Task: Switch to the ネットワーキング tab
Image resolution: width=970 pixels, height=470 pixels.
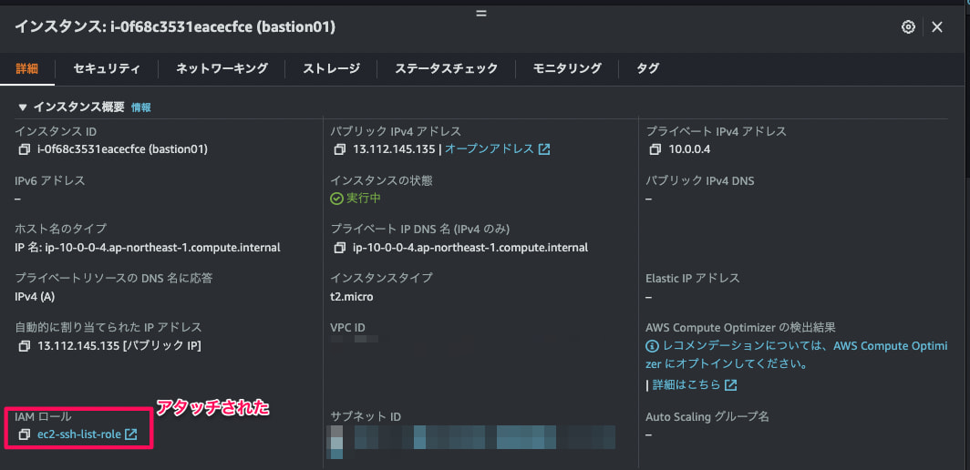Action: (x=222, y=68)
